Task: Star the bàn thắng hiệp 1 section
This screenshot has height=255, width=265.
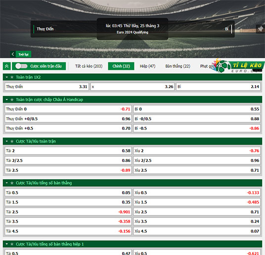Action: tap(12, 244)
